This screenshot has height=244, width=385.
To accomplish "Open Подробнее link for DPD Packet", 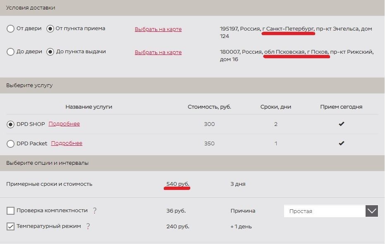I will pyautogui.click(x=67, y=143).
